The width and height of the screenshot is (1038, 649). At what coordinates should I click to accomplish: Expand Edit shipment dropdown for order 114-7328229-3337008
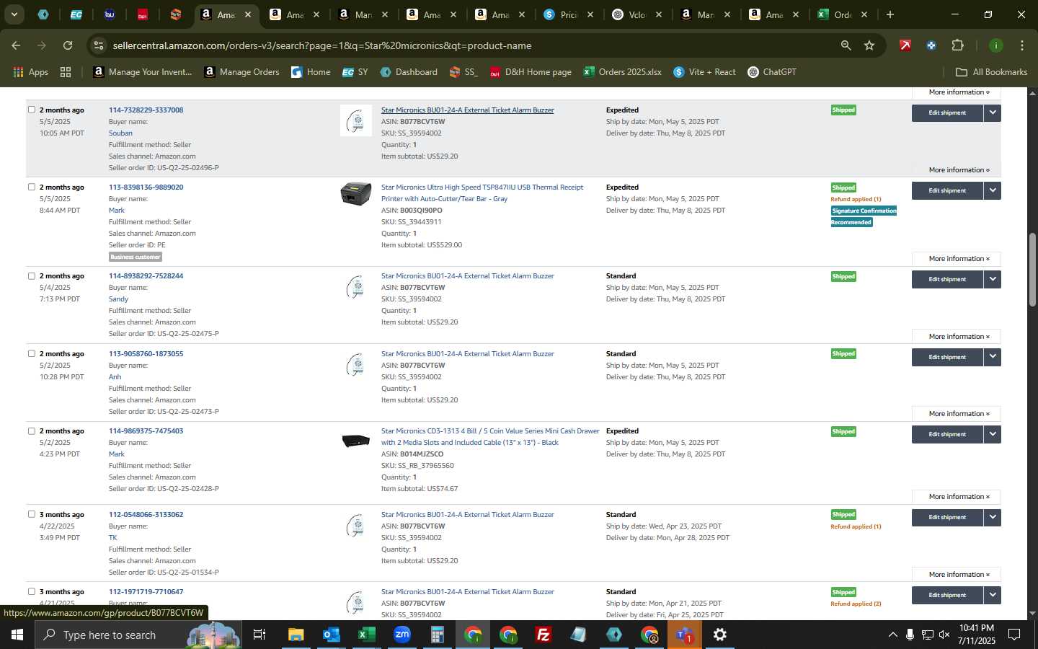[x=993, y=112]
